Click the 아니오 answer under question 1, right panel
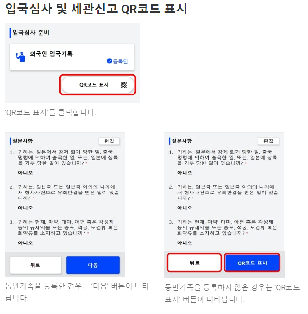Viewport: 308px width, 314px height. (185, 173)
